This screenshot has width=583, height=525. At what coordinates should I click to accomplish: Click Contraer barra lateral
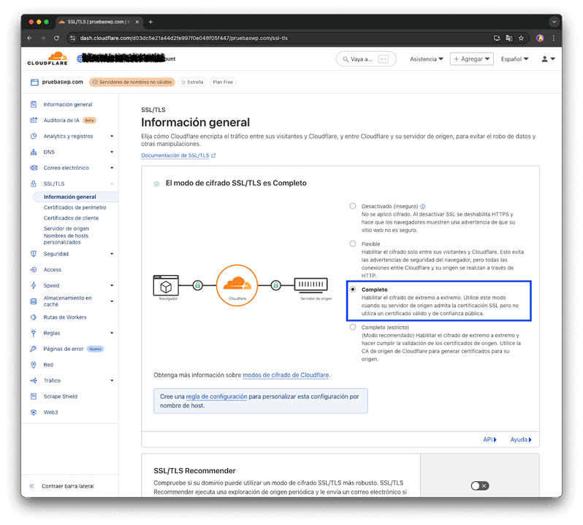(68, 486)
